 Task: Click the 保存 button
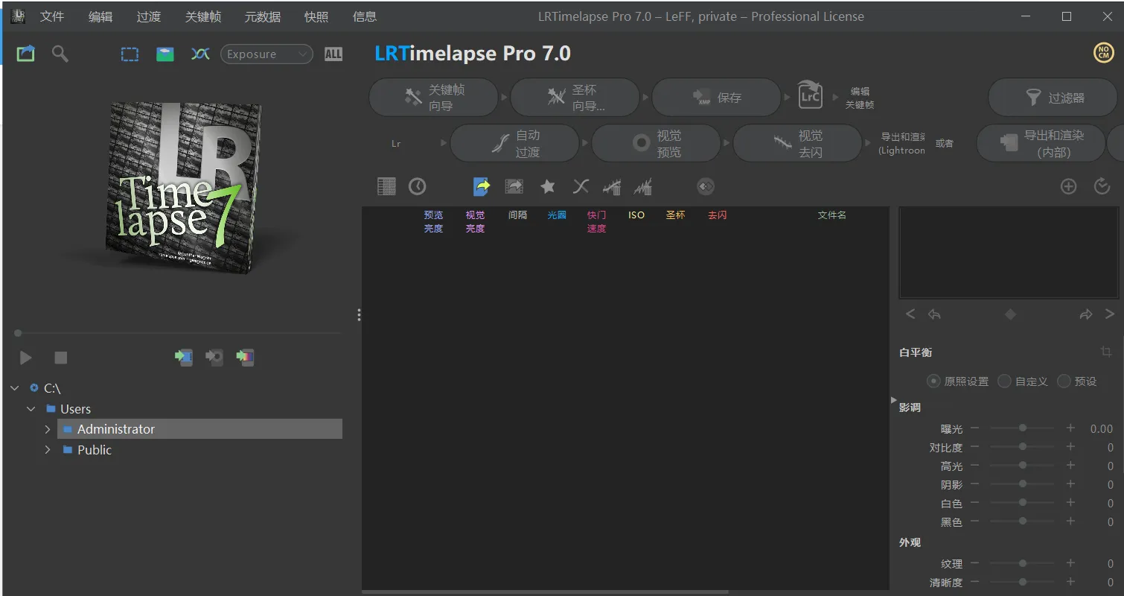716,98
